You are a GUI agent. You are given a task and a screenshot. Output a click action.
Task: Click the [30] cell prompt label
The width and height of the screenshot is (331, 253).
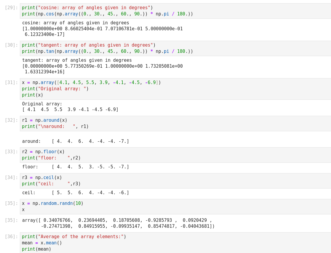[11, 45]
